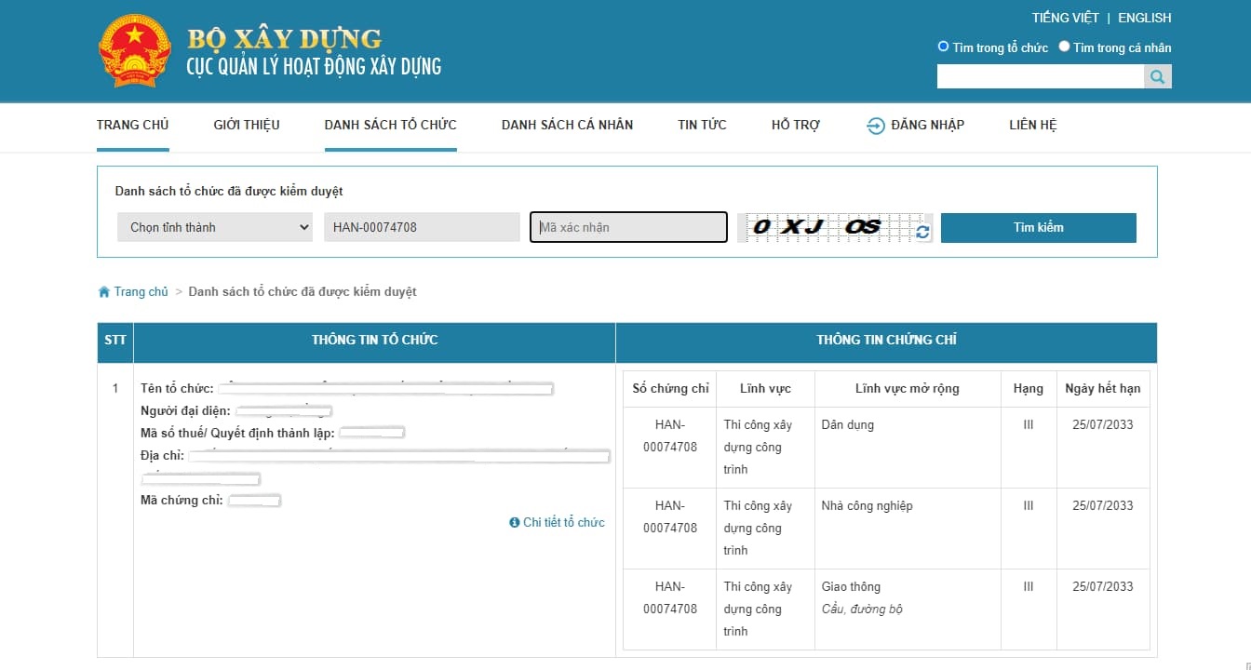1251x670 pixels.
Task: Click 'Số chứng chỉ' column header
Action: pos(670,389)
